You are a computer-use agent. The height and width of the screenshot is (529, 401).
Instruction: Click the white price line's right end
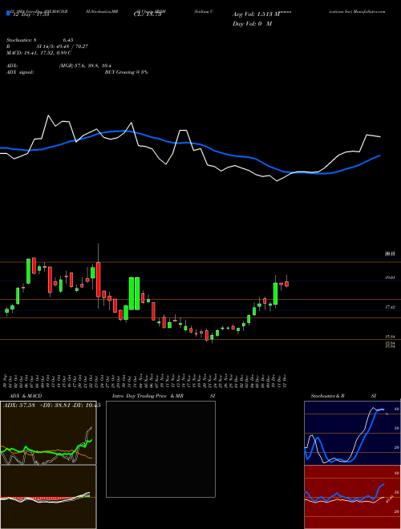click(380, 136)
